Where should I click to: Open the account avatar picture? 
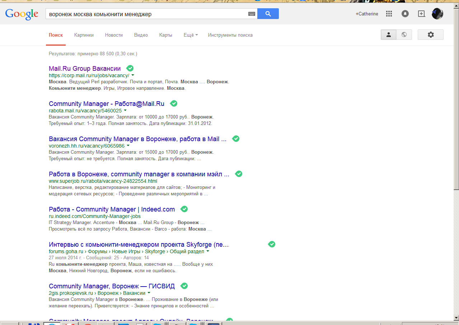point(437,14)
